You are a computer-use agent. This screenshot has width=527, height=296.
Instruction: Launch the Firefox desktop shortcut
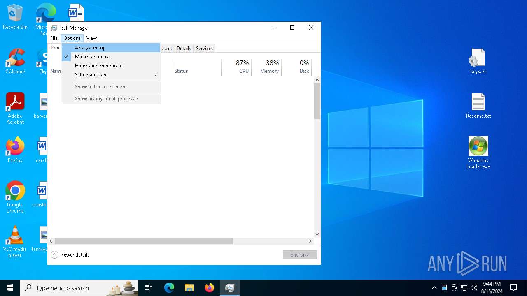15,150
